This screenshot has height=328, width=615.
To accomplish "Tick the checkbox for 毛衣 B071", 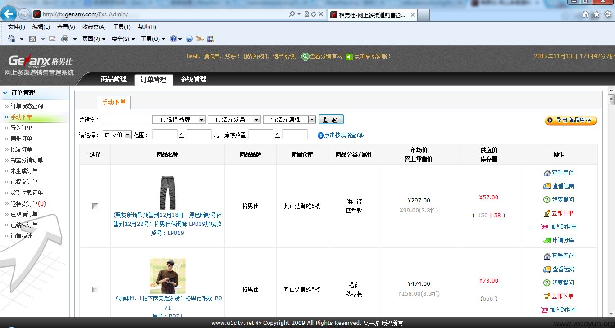I will [95, 290].
